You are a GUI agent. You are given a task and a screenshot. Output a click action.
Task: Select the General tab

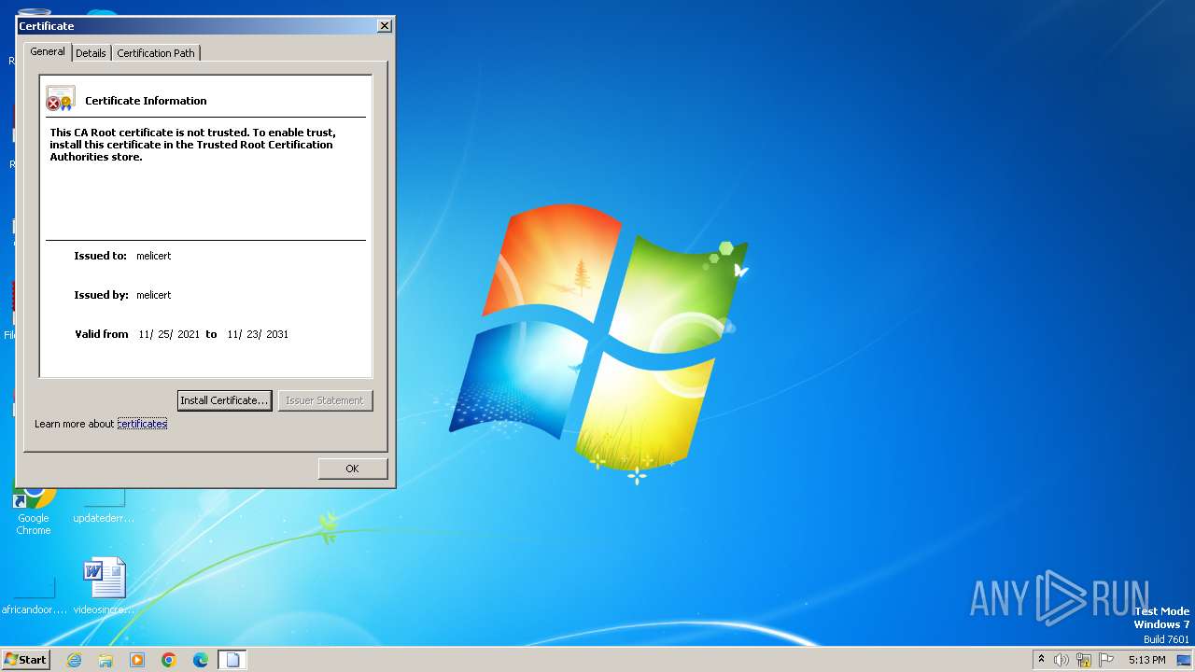(48, 51)
